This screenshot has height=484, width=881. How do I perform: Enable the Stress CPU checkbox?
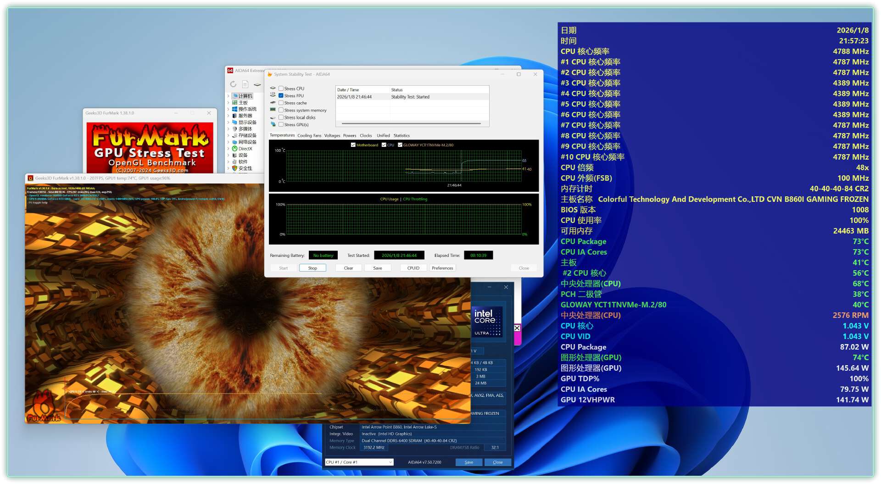281,89
